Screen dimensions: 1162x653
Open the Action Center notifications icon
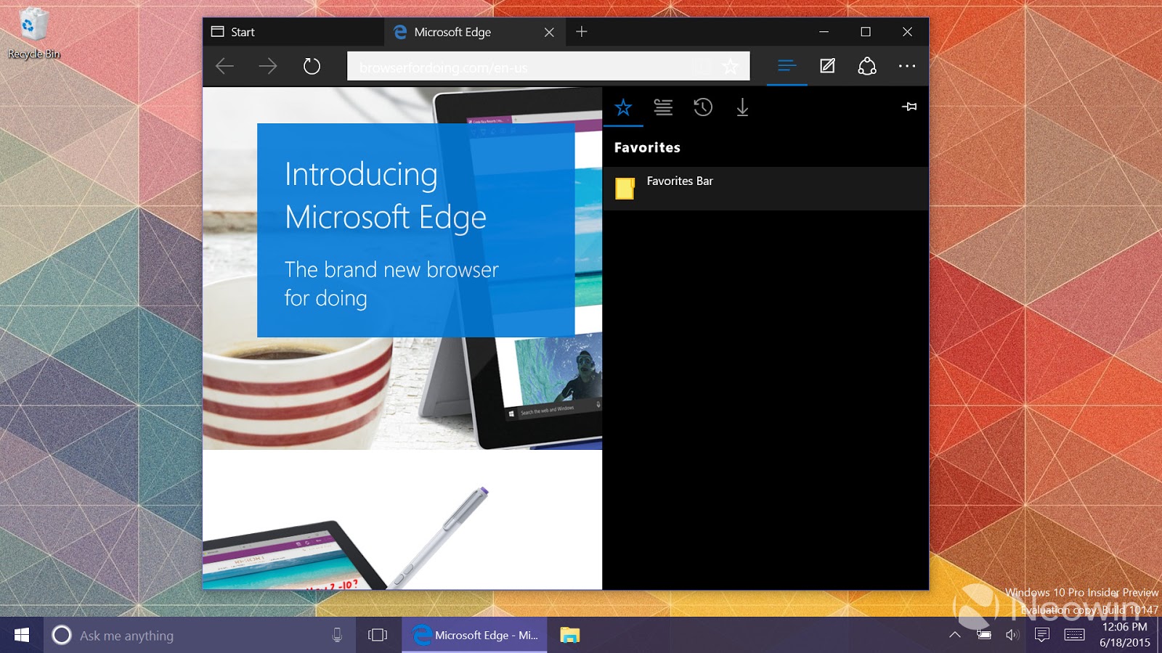click(x=1042, y=636)
